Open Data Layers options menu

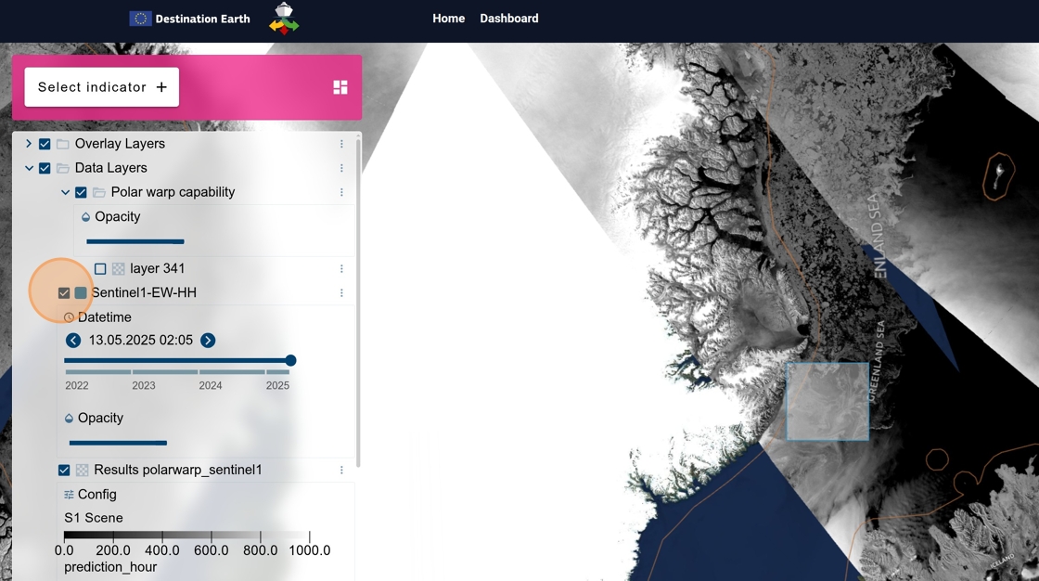point(341,169)
